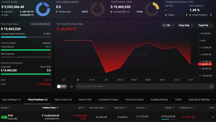Image resolution: width=216 pixels, height=122 pixels.
Task: Click the TP/SL value in ETH row
Action: point(213,117)
